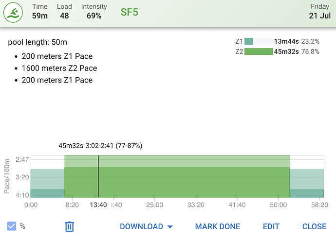Click the bold 13:40 cursor time label
The height and width of the screenshot is (238, 336).
click(98, 205)
